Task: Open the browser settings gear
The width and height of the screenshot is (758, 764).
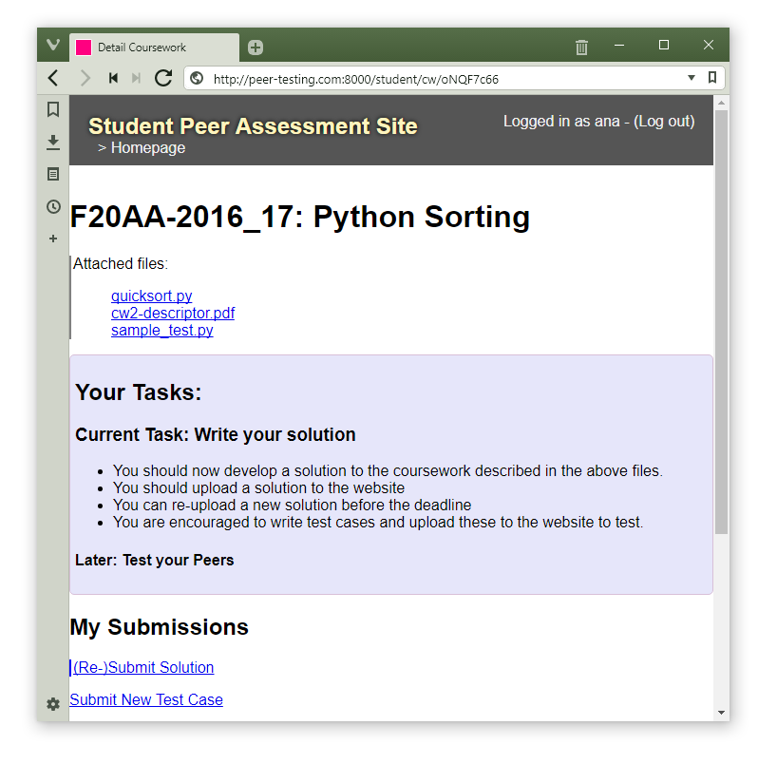Action: pos(53,704)
